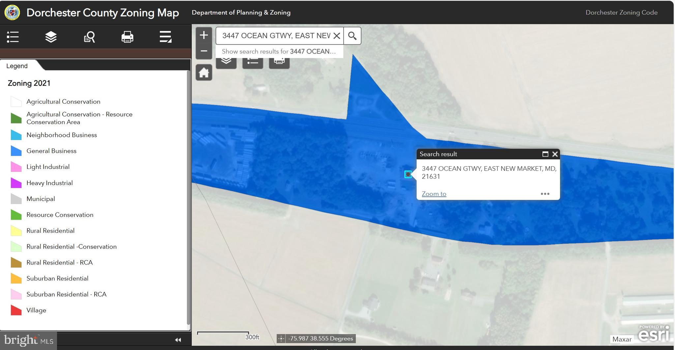Open the Query search-document tool icon
Image resolution: width=675 pixels, height=350 pixels.
click(x=89, y=37)
